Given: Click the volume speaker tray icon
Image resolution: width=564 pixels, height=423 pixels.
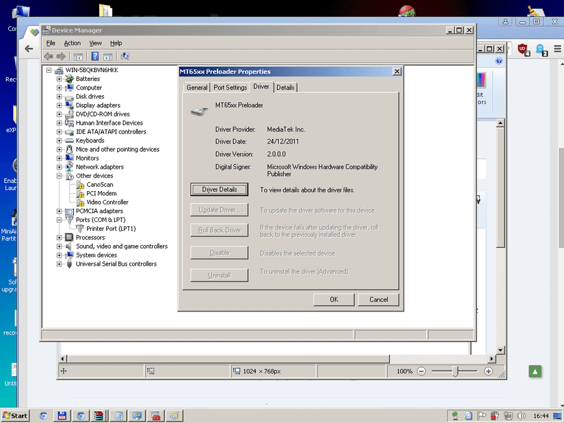Looking at the screenshot, I should point(521,416).
